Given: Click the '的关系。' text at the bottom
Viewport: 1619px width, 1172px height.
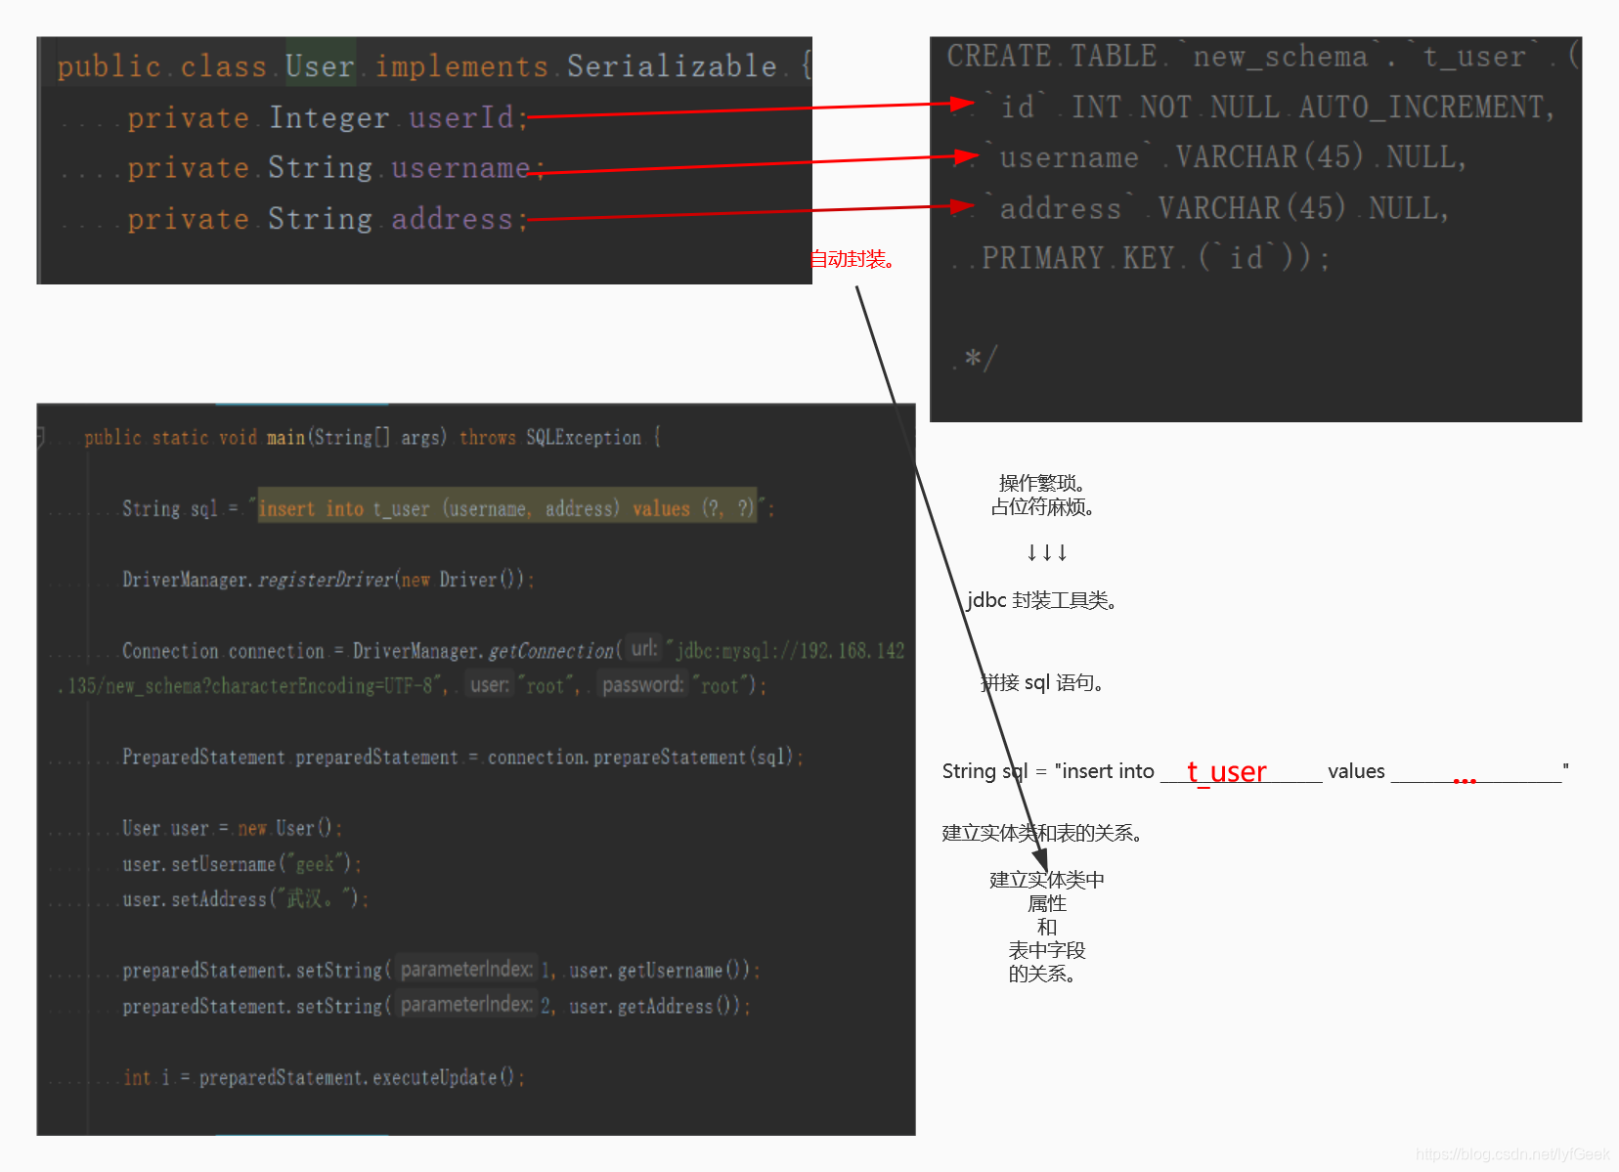Looking at the screenshot, I should coord(1042,974).
